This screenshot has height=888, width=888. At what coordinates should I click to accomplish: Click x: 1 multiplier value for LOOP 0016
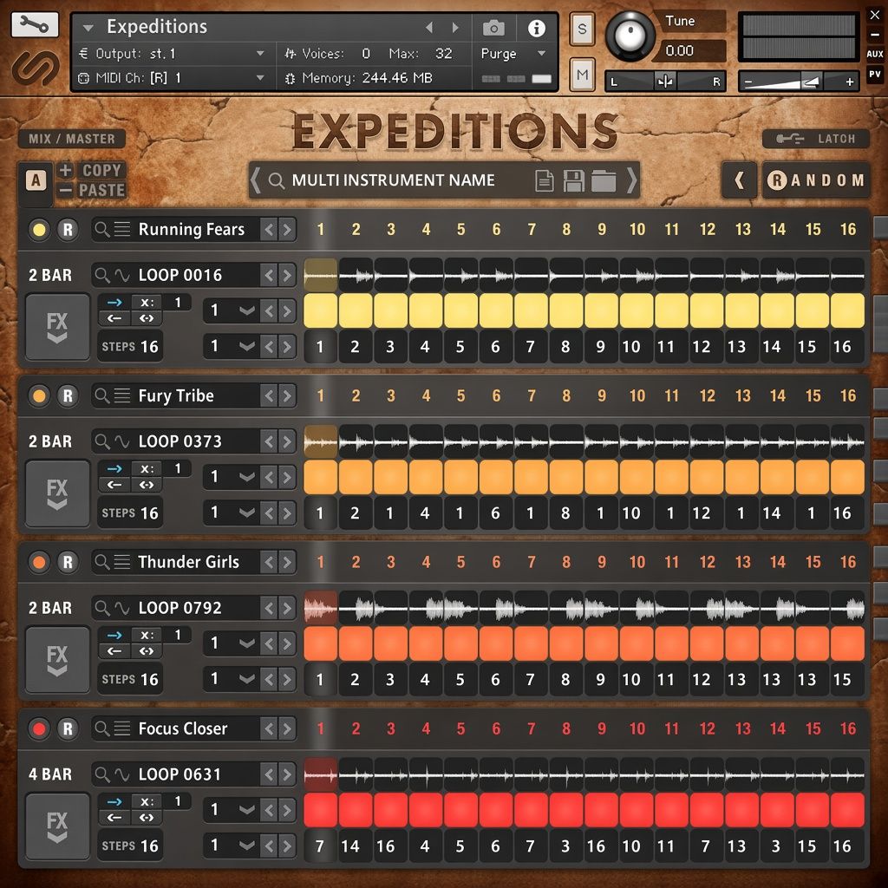click(x=177, y=303)
